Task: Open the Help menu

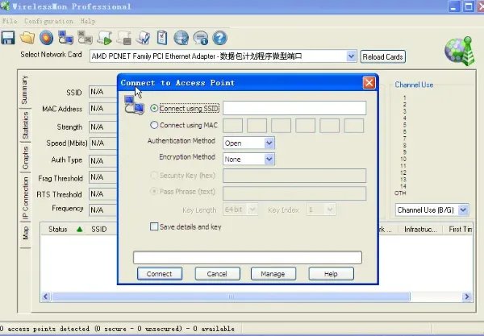Action: click(88, 21)
